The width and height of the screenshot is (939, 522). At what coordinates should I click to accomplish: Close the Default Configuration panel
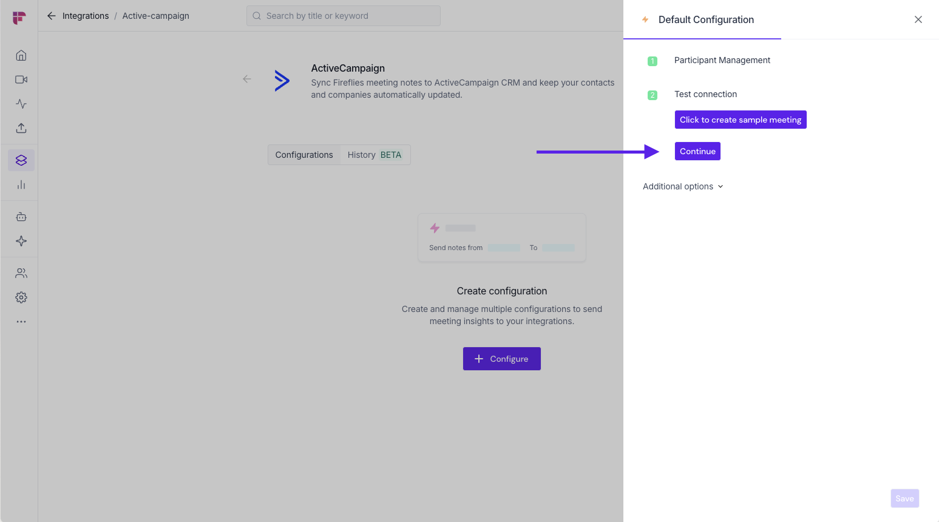918,19
